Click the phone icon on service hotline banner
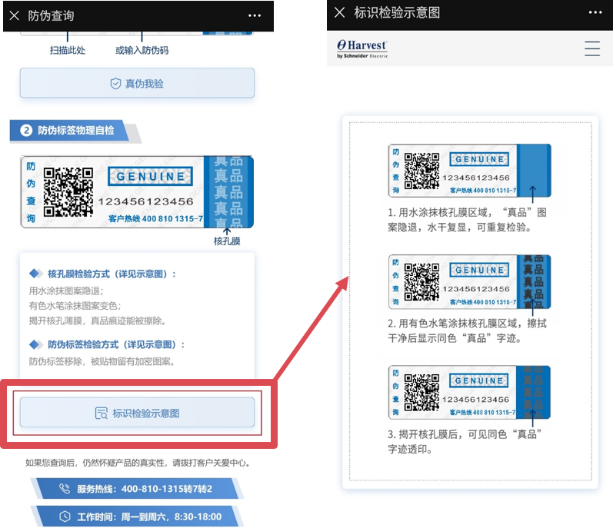The height and width of the screenshot is (528, 613). pyautogui.click(x=65, y=489)
